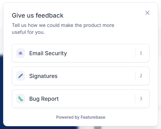Viewport: 161px width, 129px height.
Task: Open the Bug Report feedback option
Action: click(81, 99)
